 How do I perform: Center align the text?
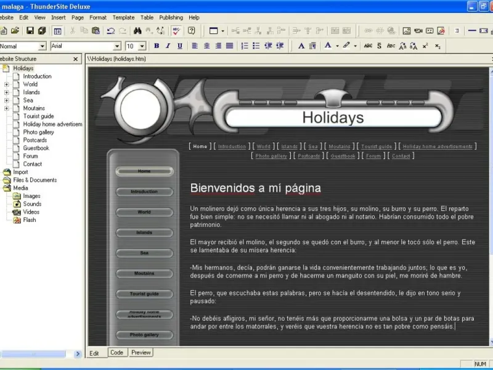point(206,46)
